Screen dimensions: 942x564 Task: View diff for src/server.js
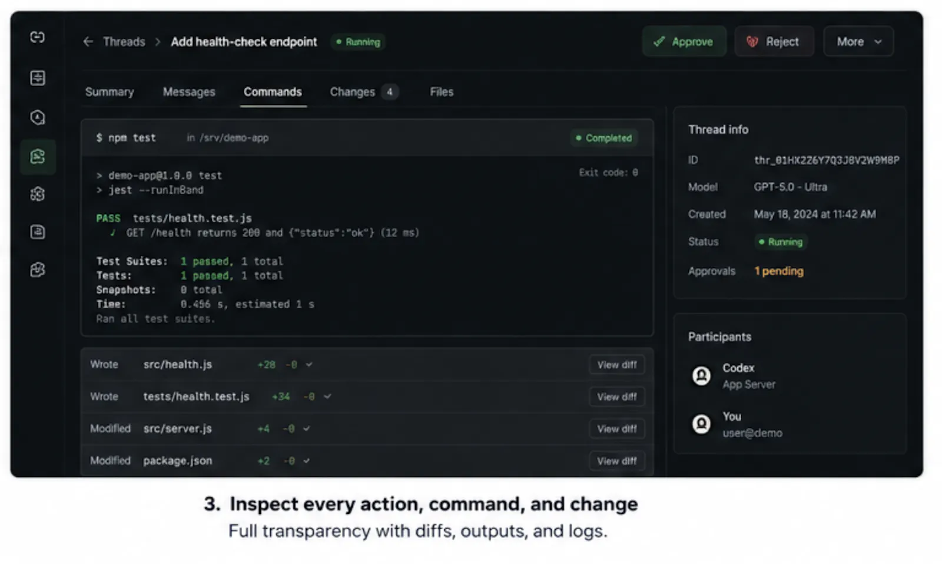[616, 429]
